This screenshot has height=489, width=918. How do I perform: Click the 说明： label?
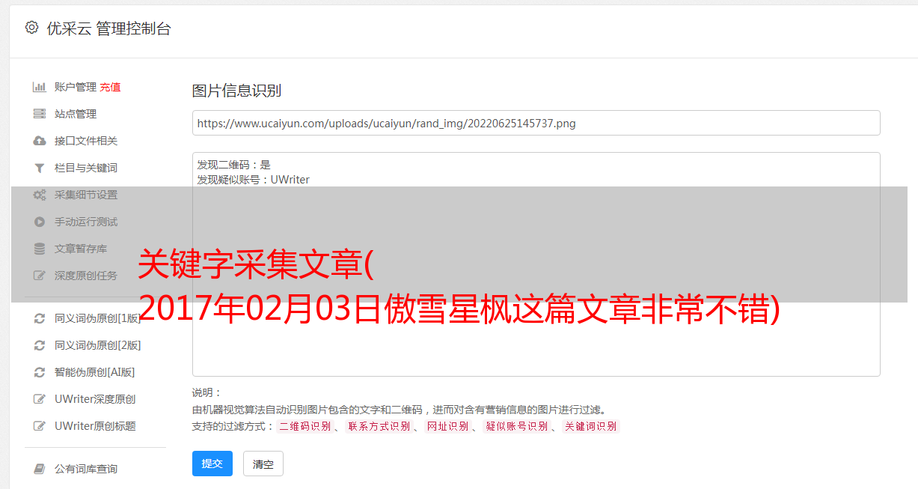[x=207, y=392]
